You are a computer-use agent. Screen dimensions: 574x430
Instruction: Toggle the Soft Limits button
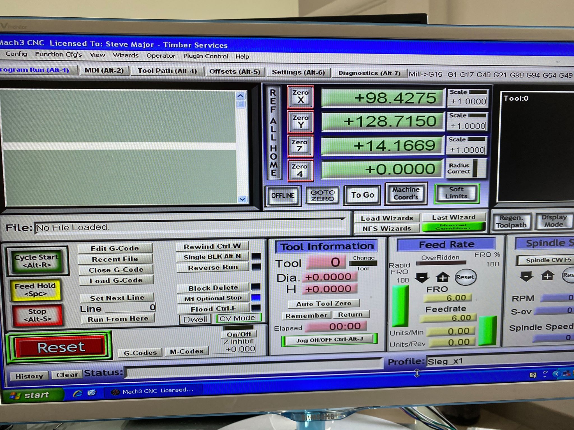[456, 193]
